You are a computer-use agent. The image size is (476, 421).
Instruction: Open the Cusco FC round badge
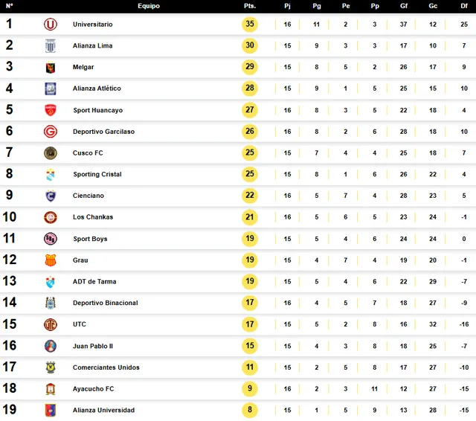click(x=51, y=153)
